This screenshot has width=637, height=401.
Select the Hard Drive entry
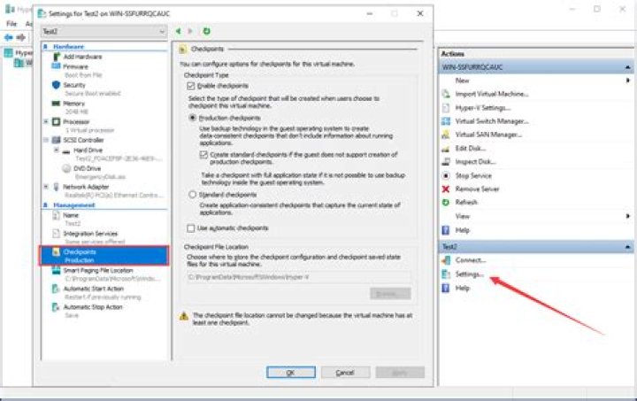(x=88, y=150)
